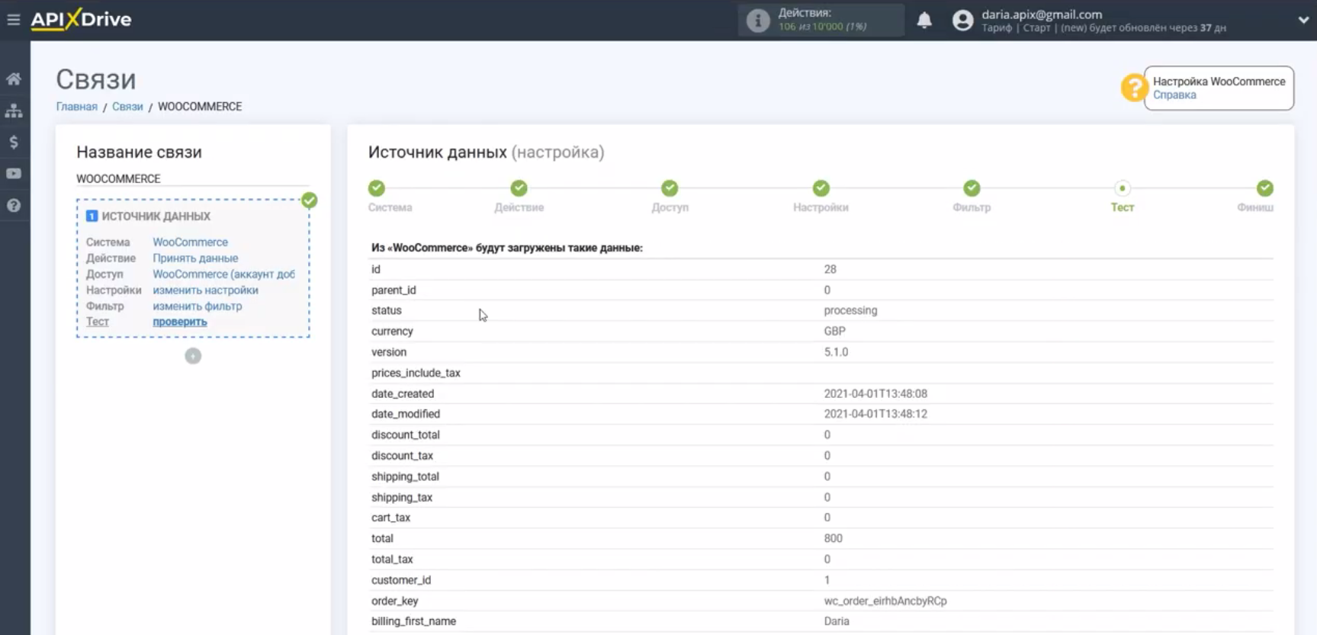This screenshot has width=1317, height=635.
Task: Select the currency value GBP
Action: coord(834,331)
